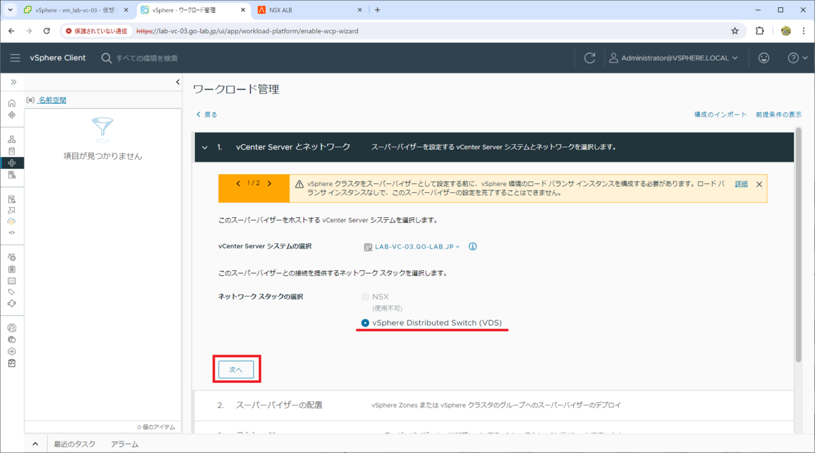Click the 戻る back link
The image size is (815, 453).
click(x=207, y=115)
